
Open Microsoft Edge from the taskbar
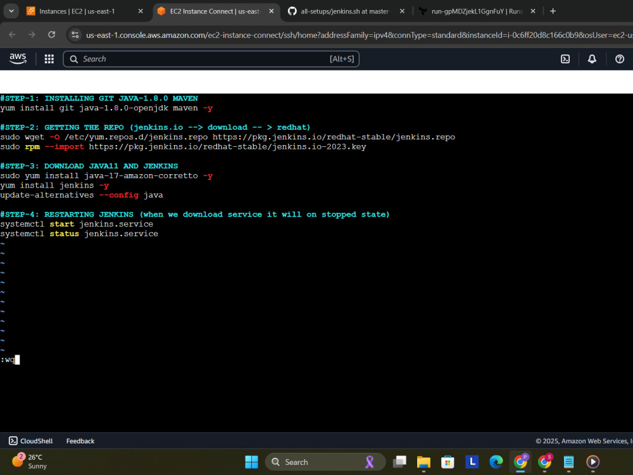(496, 462)
